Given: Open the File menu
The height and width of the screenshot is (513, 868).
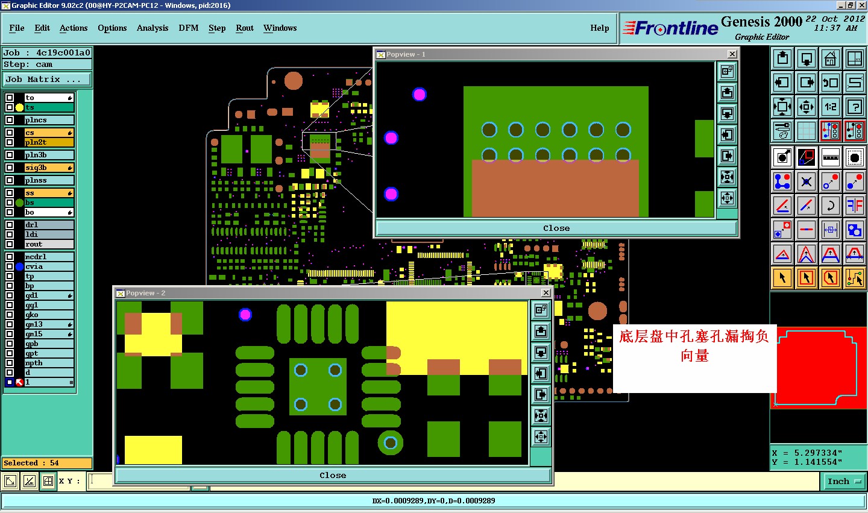Looking at the screenshot, I should (x=17, y=28).
